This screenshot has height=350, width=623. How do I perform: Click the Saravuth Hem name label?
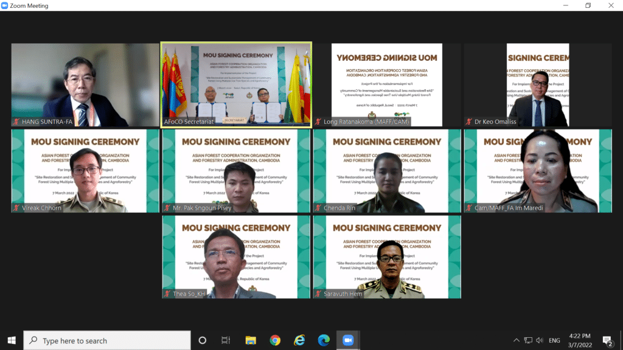click(x=343, y=294)
